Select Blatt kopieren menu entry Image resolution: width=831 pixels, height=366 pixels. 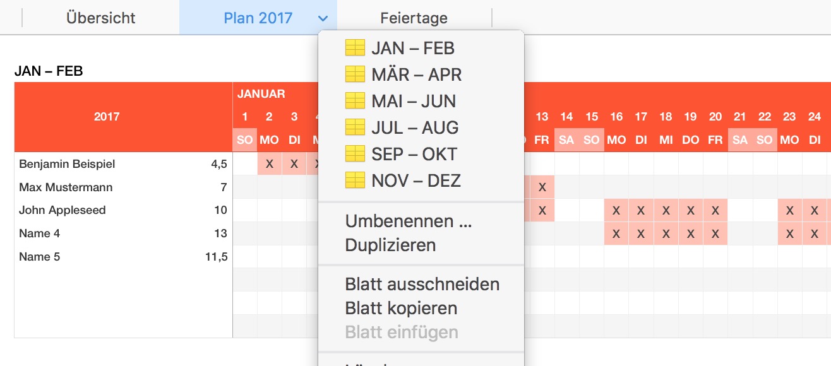pos(401,308)
